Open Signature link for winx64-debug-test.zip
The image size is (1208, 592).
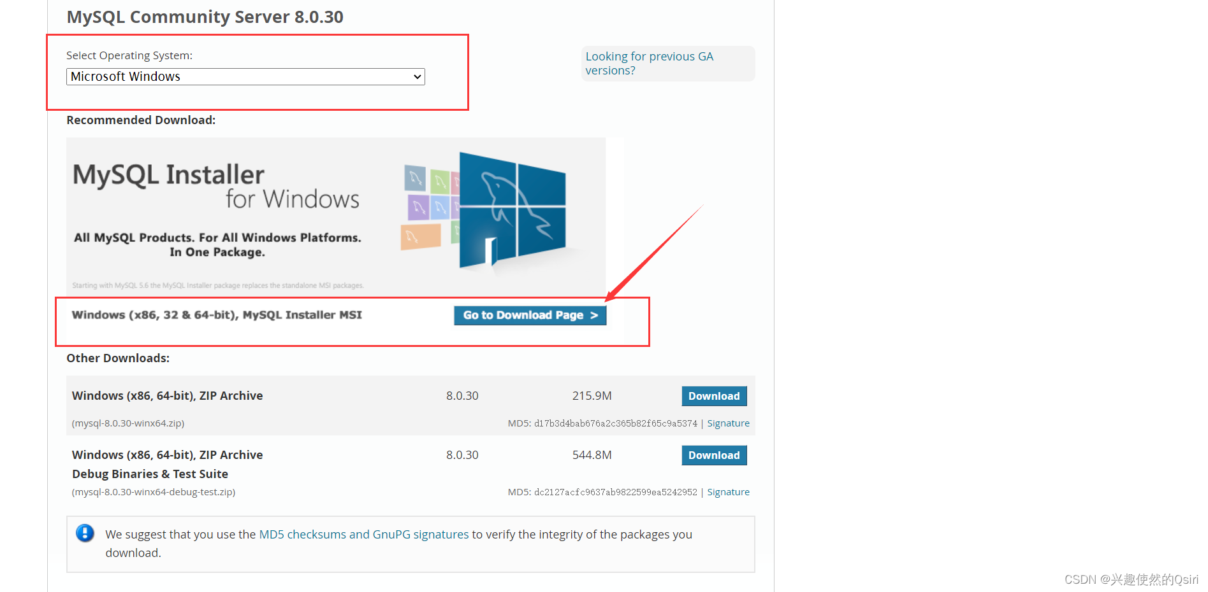click(x=728, y=492)
